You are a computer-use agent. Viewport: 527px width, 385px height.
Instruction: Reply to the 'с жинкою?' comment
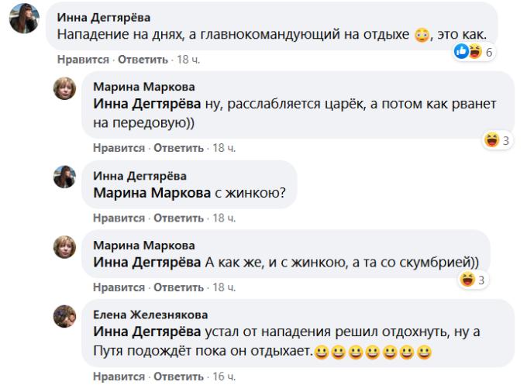click(179, 218)
